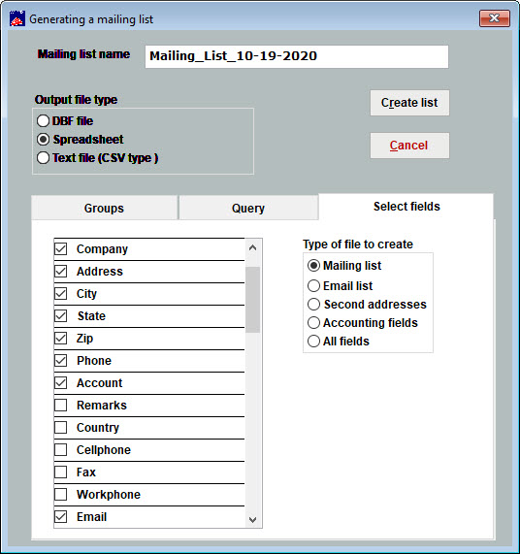Tick the Country field checkbox
This screenshot has height=554, width=520.
pos(61,428)
